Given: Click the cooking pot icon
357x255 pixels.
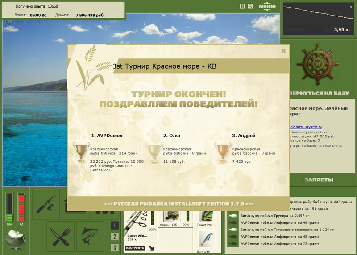Looking at the screenshot, I should (16, 240).
